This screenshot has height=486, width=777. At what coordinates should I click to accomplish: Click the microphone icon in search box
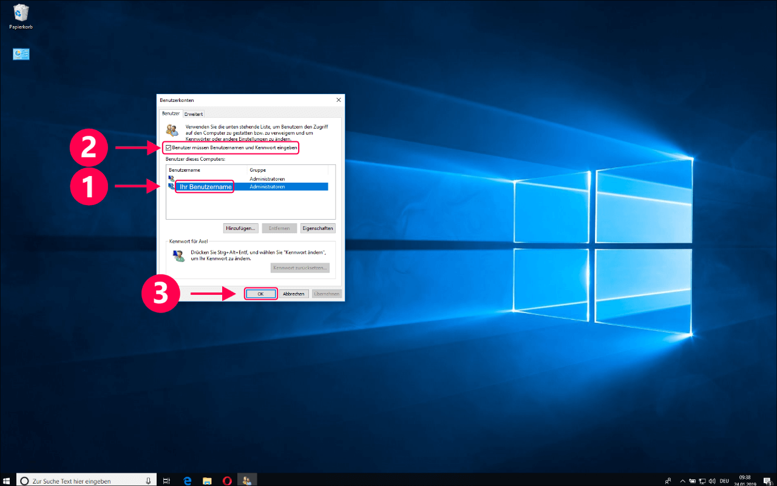[x=148, y=481]
